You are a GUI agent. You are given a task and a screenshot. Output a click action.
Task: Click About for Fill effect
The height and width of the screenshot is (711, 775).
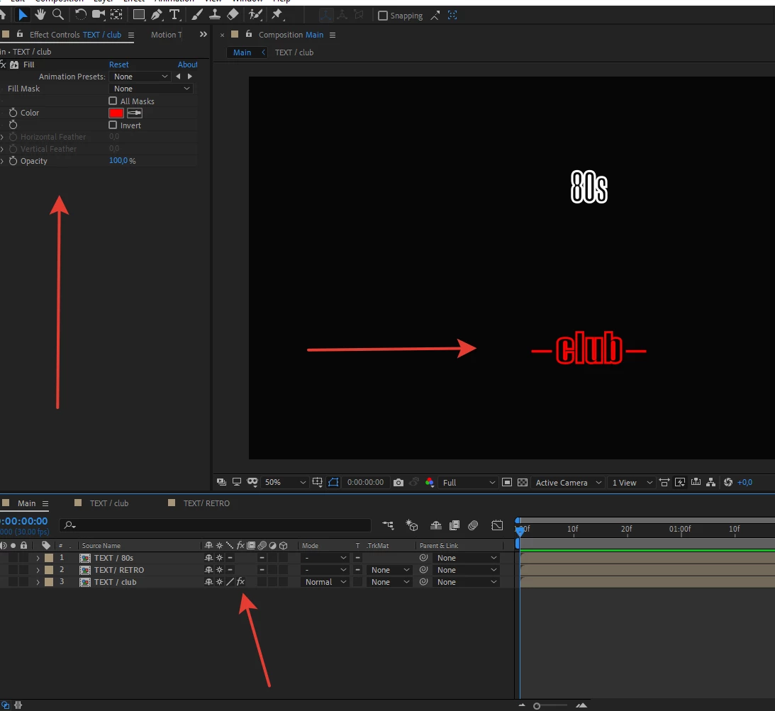[x=187, y=65]
